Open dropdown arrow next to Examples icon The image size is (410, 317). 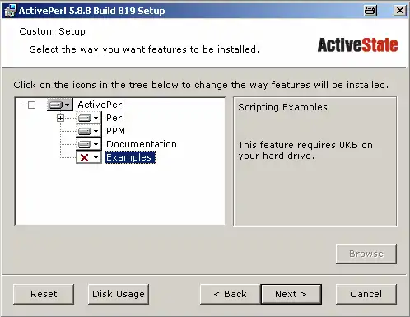(96, 157)
